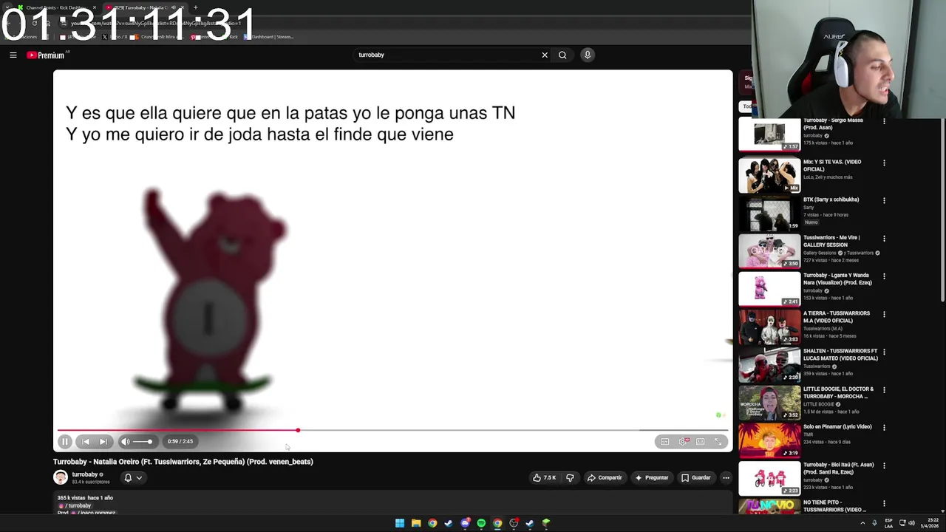Start voice search with microphone
The height and width of the screenshot is (532, 946).
coord(588,55)
